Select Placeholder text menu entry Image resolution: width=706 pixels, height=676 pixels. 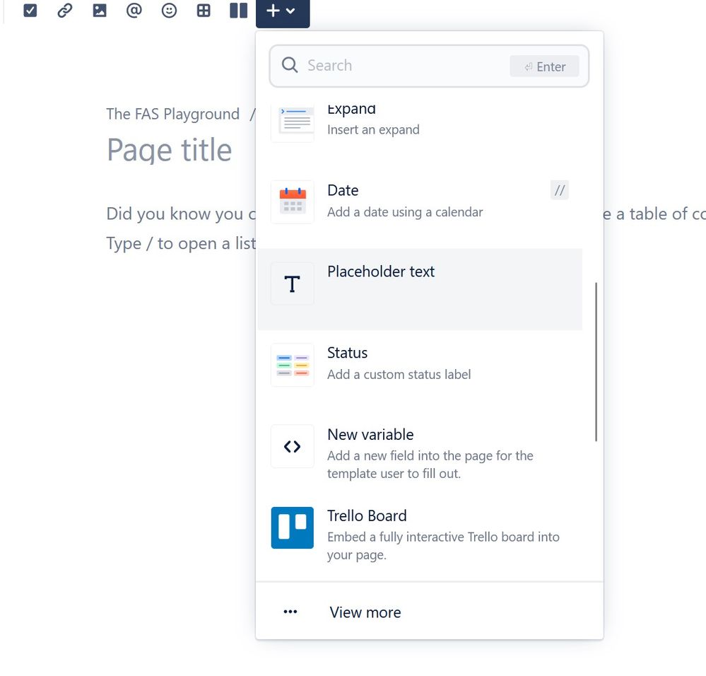point(420,289)
